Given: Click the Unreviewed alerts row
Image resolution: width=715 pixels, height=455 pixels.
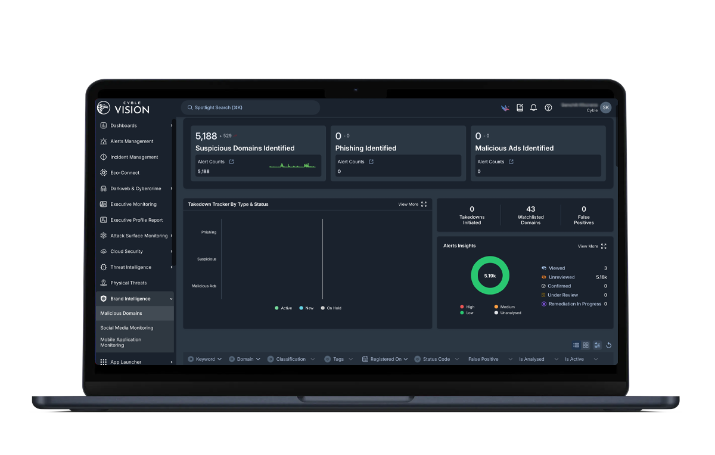Looking at the screenshot, I should (x=574, y=277).
